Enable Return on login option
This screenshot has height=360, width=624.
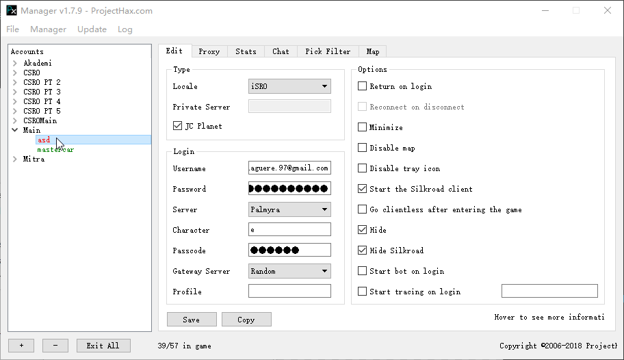point(363,87)
